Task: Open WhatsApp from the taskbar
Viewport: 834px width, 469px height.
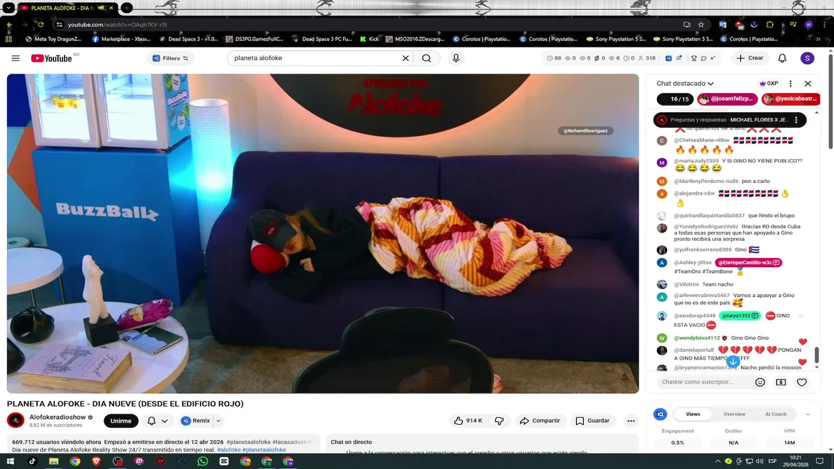Action: tap(203, 461)
